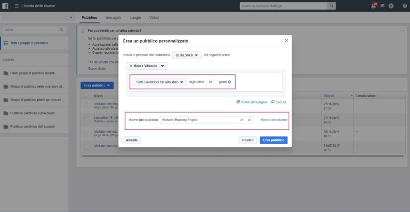Close the custom audience dialog

[x=286, y=40]
